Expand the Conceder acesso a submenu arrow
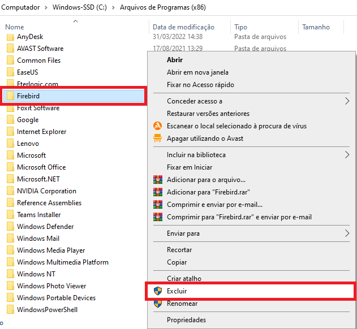The image size is (357, 329). (347, 101)
